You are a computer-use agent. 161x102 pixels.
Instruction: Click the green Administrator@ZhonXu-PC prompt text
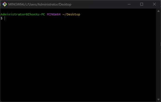23,14
